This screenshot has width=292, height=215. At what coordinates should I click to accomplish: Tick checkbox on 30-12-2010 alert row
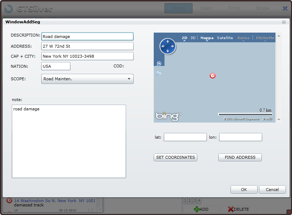pos(91,210)
